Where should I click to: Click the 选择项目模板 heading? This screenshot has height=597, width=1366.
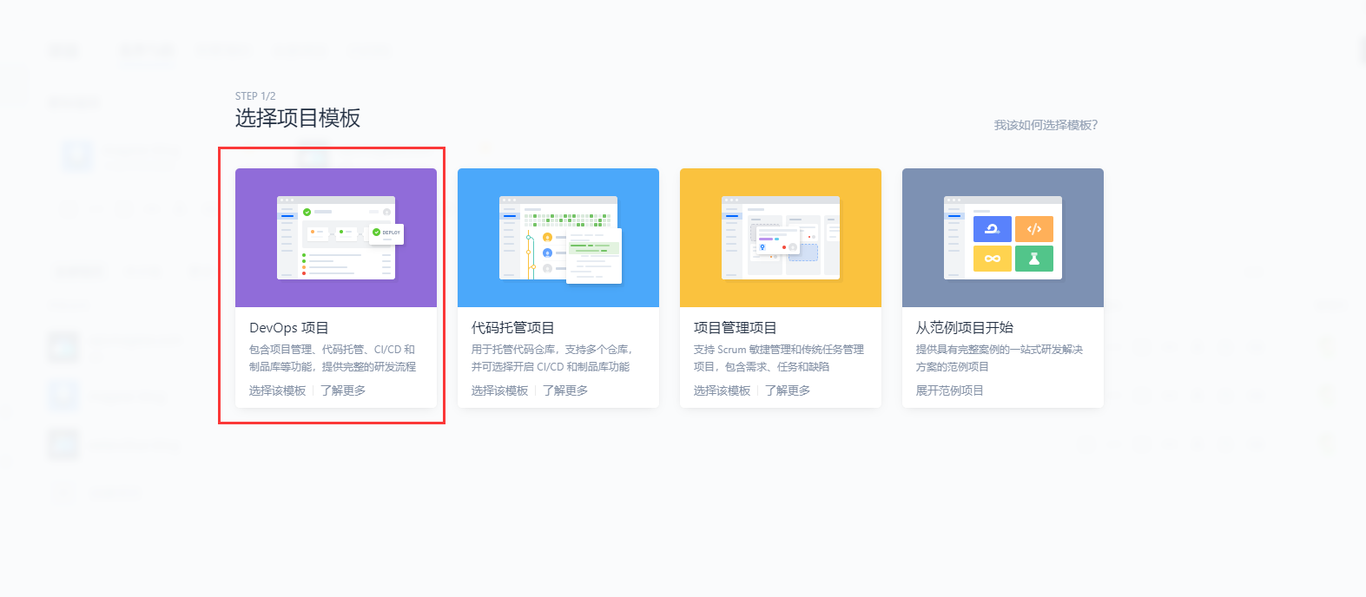298,118
